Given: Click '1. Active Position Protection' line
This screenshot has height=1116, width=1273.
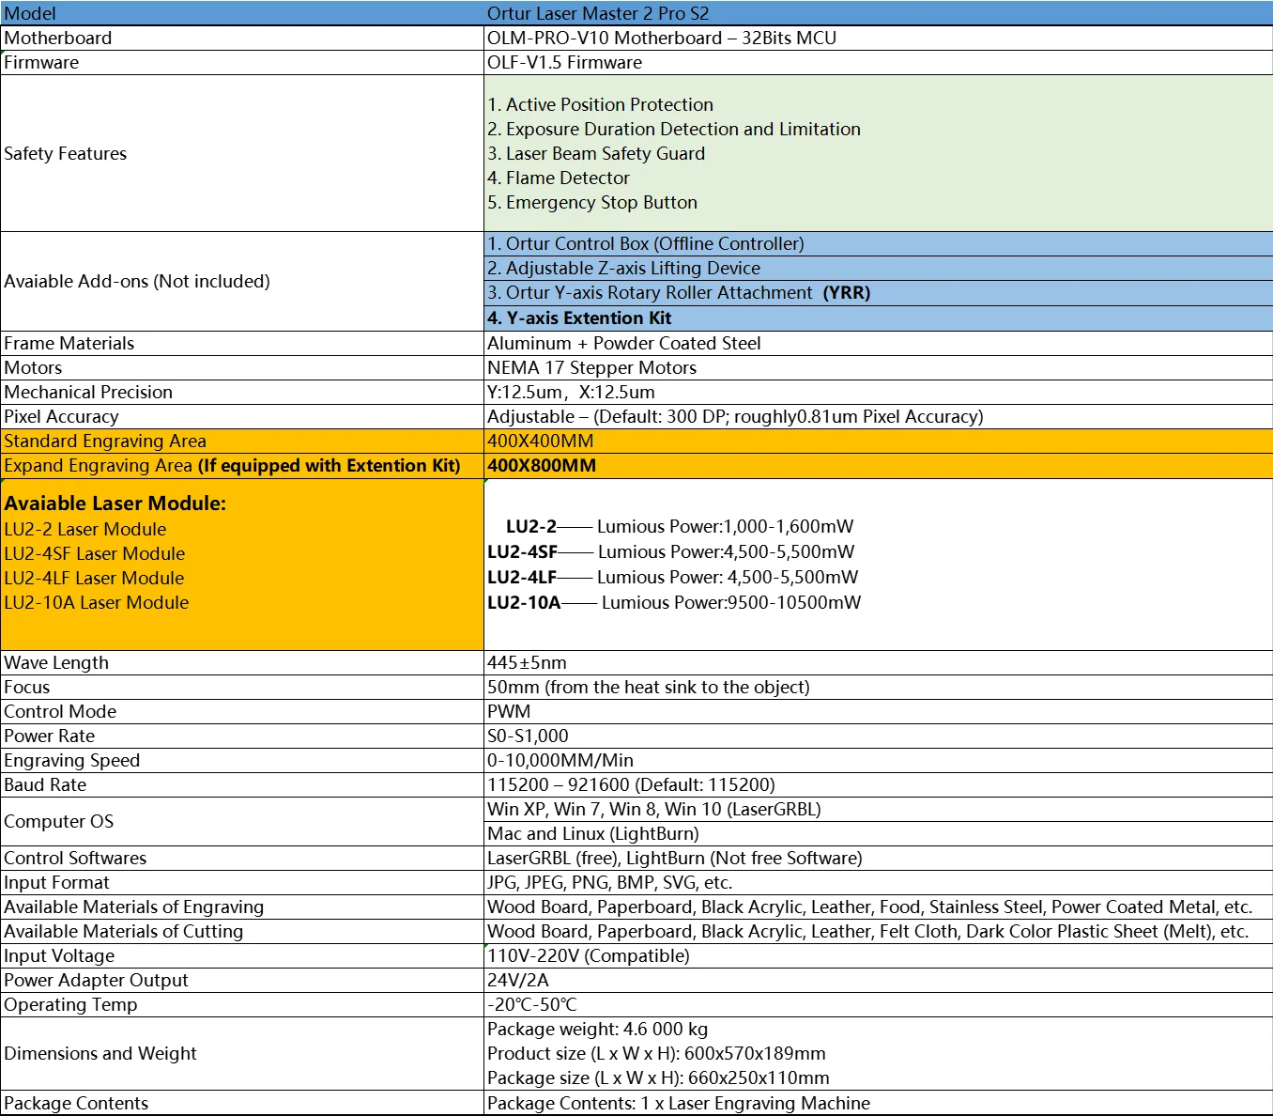Looking at the screenshot, I should [600, 104].
